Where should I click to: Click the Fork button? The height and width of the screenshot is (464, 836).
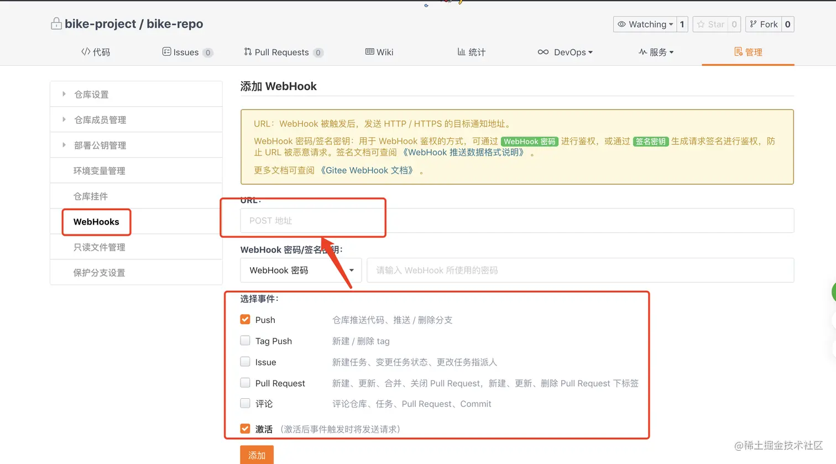[x=764, y=24]
